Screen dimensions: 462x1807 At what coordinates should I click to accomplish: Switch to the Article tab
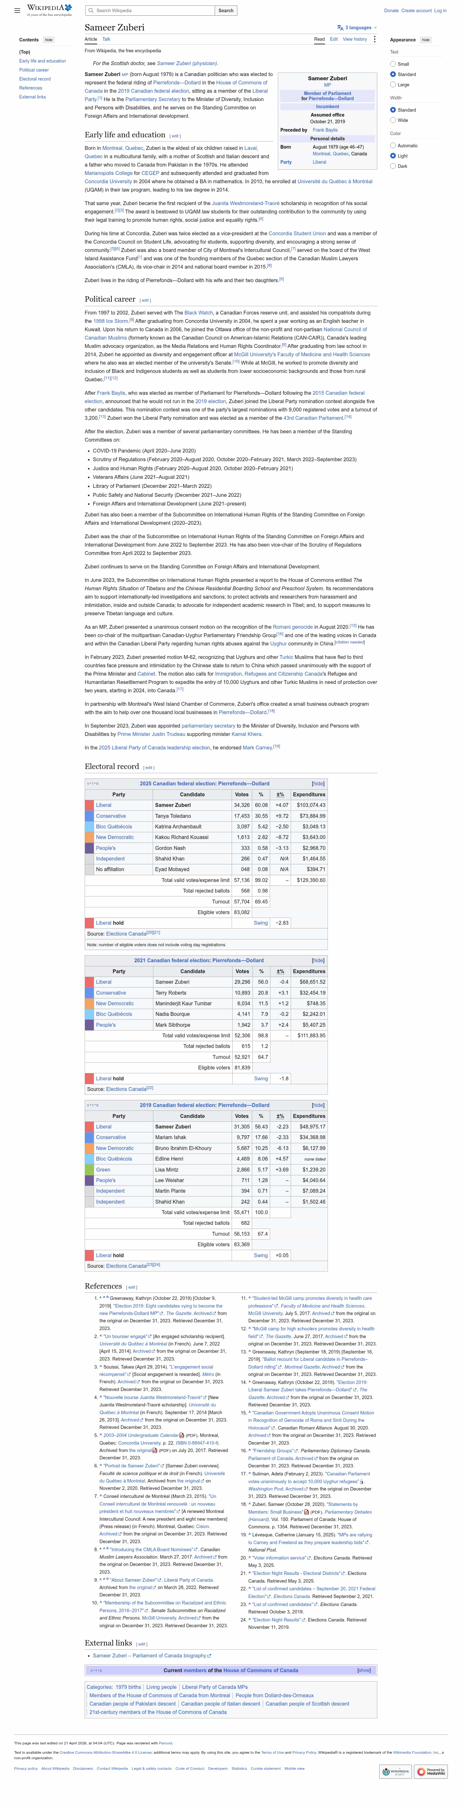91,39
